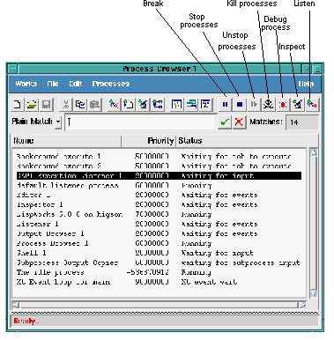Viewport: 334px width, 340px height.
Task: Click the Paste clipboard icon
Action: 94,105
